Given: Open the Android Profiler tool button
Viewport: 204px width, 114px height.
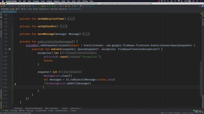Looking at the screenshot, I should (41, 111).
